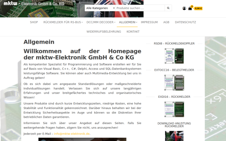Click the embedded video below the email

[82, 139]
